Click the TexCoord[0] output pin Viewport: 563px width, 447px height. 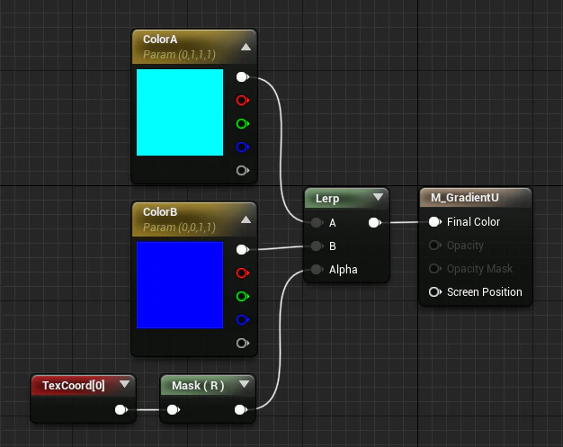coord(121,409)
